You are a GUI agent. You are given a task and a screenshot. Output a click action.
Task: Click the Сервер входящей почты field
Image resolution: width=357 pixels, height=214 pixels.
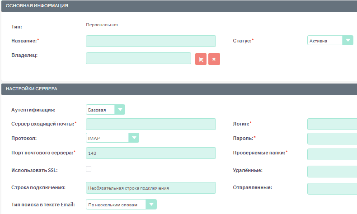point(150,124)
